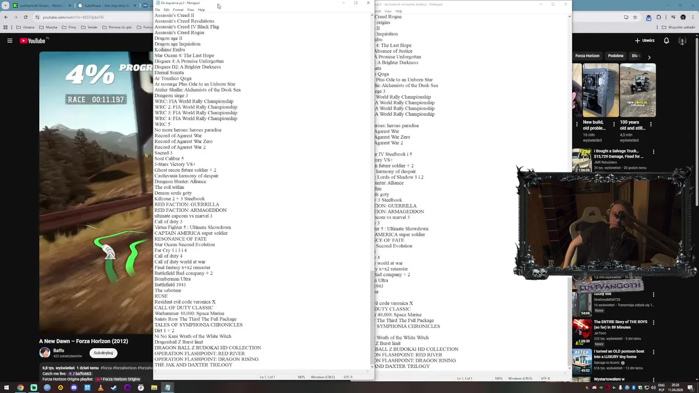Click YouTube Utwórz create button
Screen dimensions: 699x393
click(x=644, y=40)
